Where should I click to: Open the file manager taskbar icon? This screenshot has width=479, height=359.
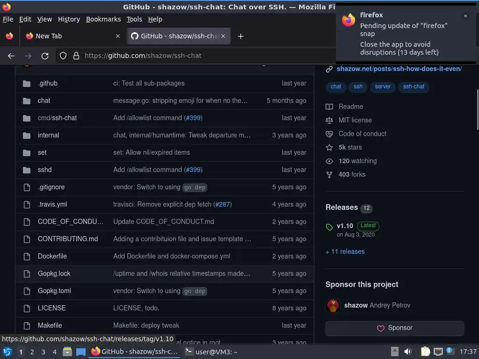coord(67,352)
